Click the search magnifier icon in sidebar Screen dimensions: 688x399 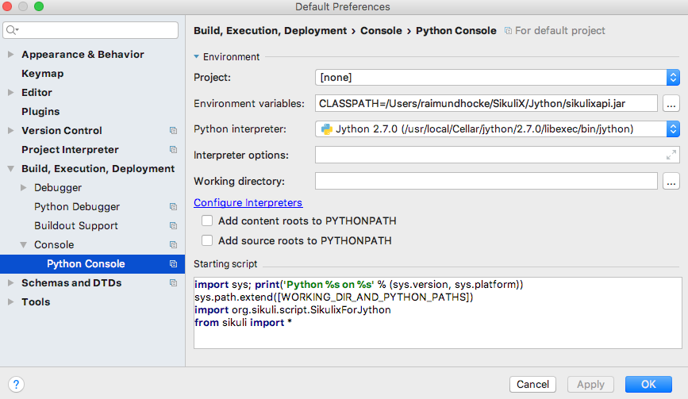11,30
